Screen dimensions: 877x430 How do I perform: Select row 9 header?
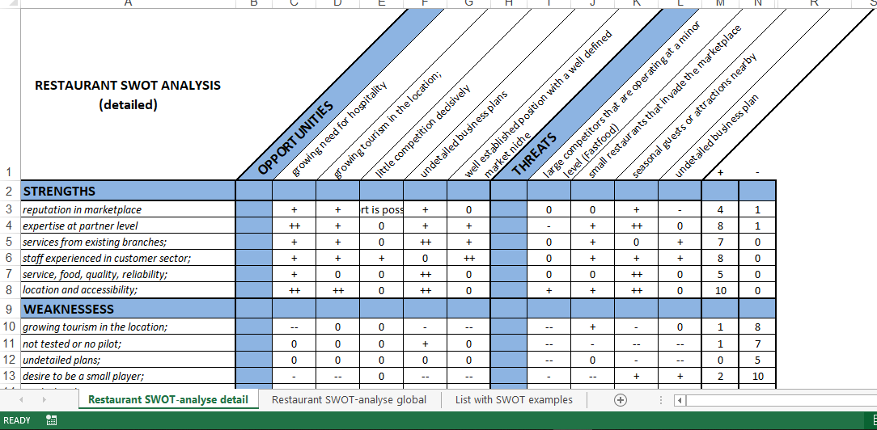click(x=10, y=309)
